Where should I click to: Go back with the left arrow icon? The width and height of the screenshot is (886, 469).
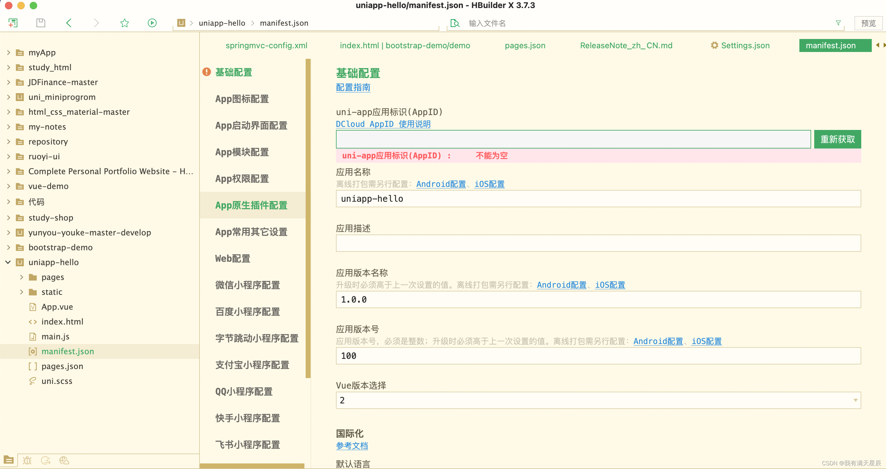coord(69,23)
